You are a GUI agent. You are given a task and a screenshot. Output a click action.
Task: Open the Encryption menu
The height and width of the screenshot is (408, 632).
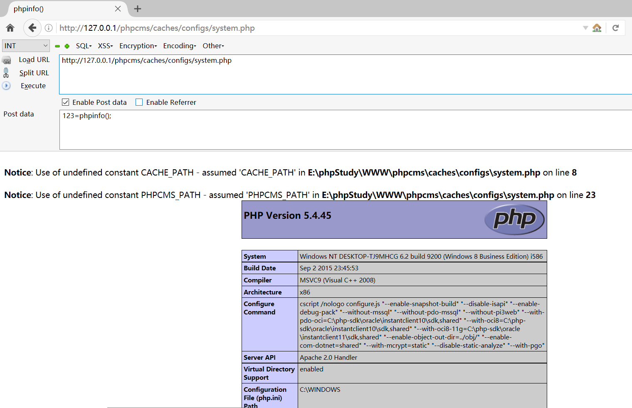tap(138, 46)
